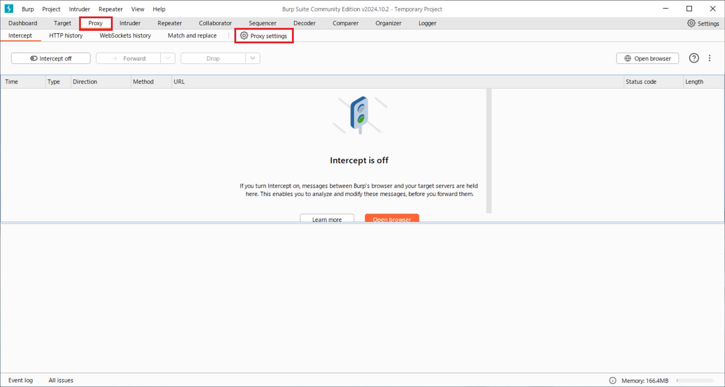Viewport: 725px width, 387px height.
Task: Open All issues in status bar
Action: point(61,380)
